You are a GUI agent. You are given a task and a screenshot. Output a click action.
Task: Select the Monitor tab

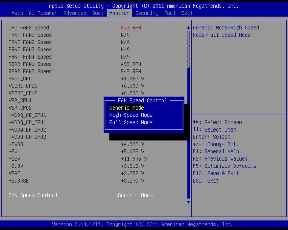[x=120, y=13]
